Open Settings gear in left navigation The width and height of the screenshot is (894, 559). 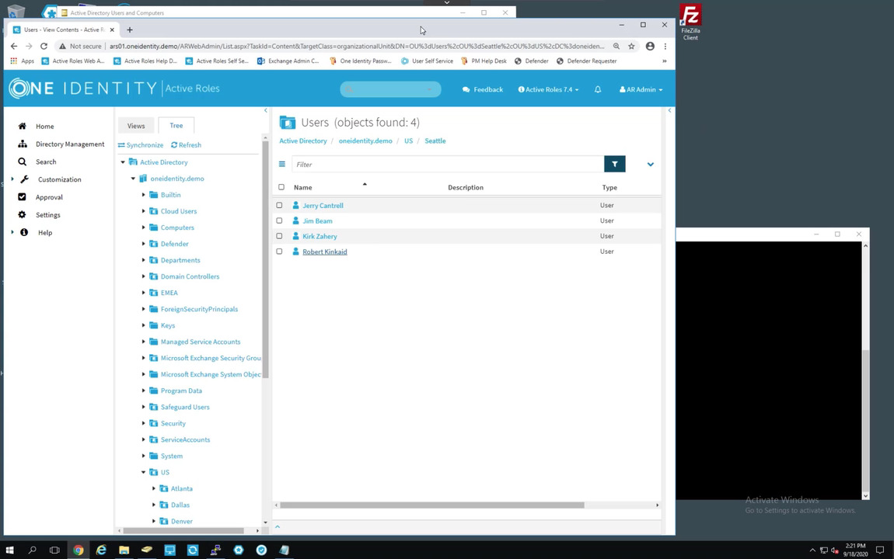(x=23, y=215)
